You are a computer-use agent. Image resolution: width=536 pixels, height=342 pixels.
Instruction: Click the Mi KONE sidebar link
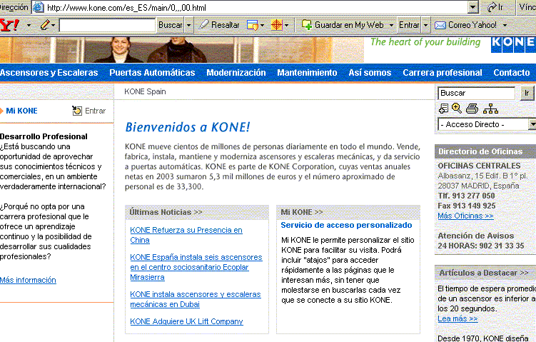(21, 111)
